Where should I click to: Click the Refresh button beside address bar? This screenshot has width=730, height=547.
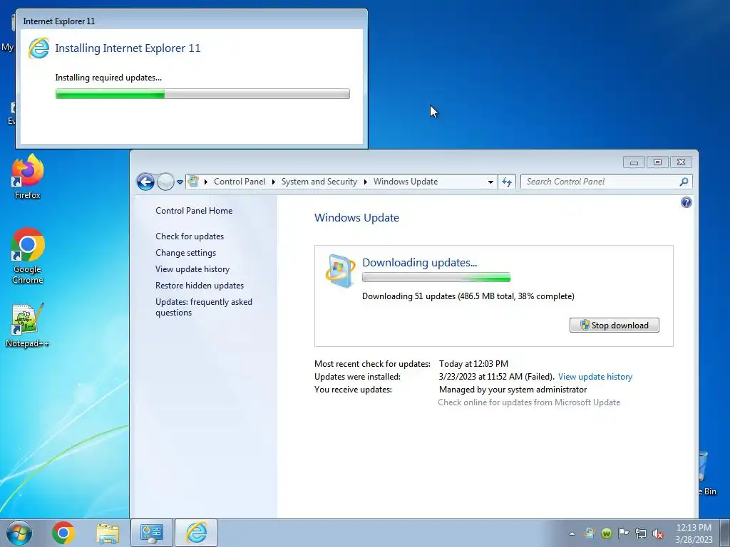point(507,182)
